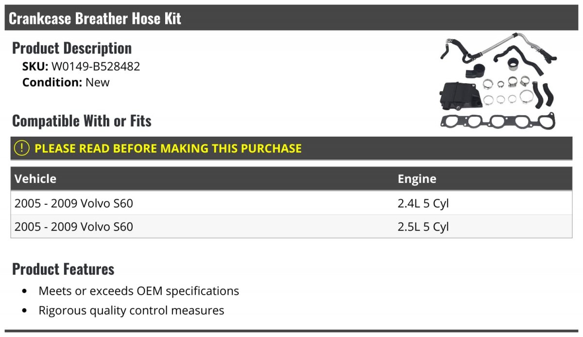Click the Product Description heading

pyautogui.click(x=72, y=48)
